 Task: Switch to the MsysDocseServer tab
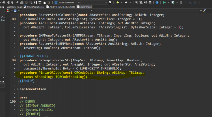[34, 7]
